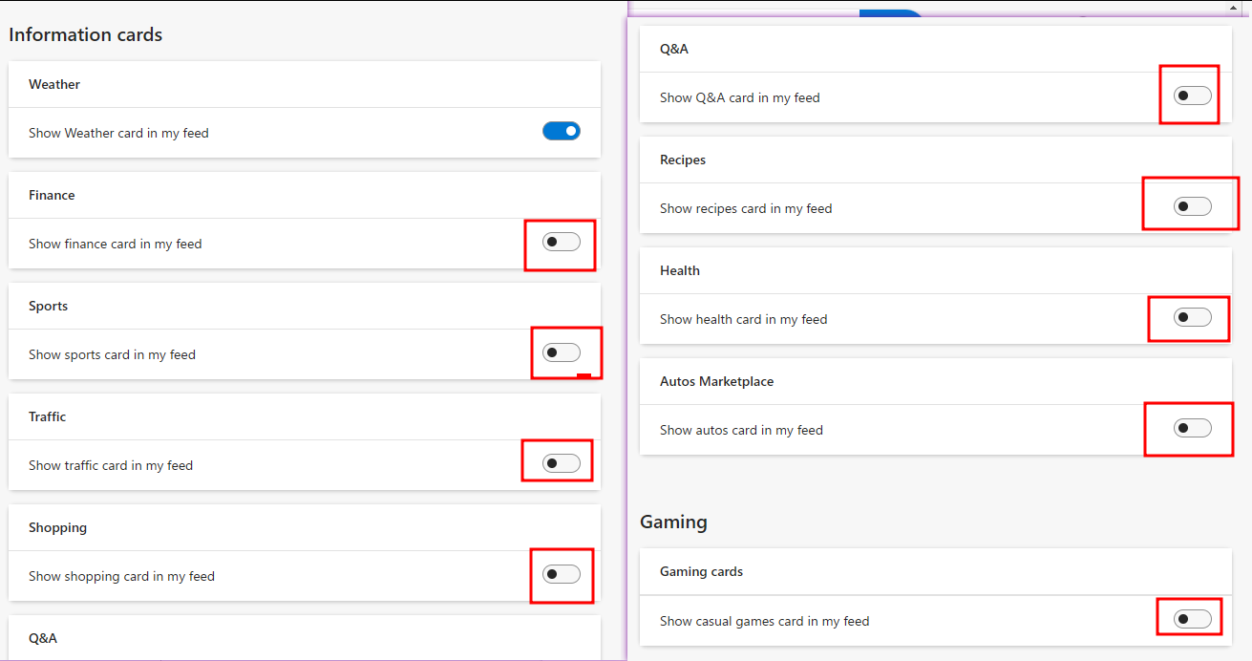Click the Health section title

680,270
